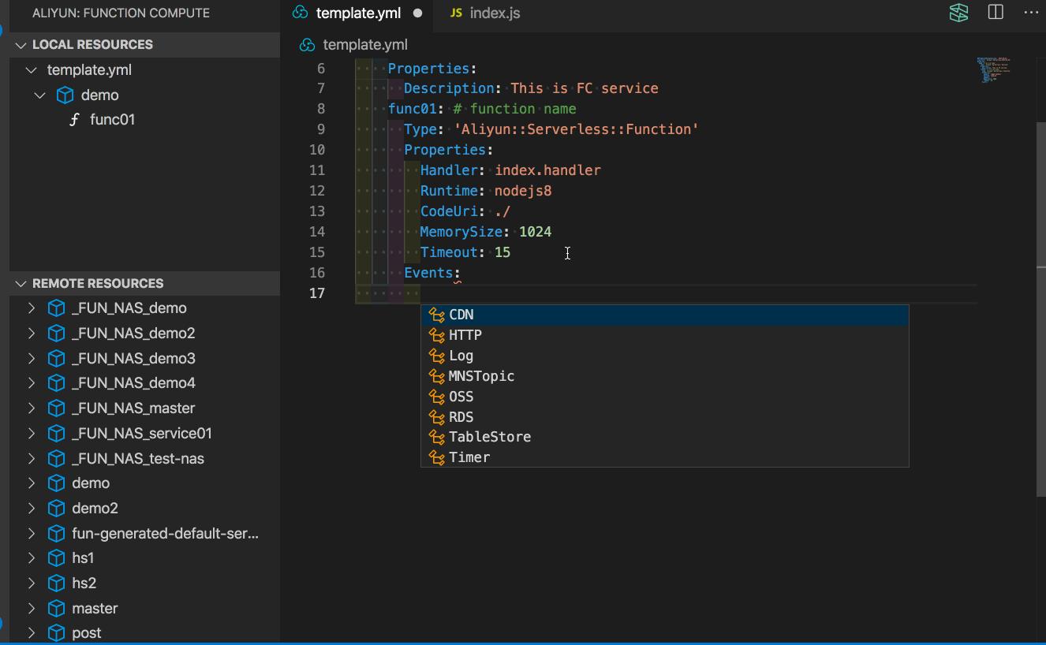Viewport: 1046px width, 645px height.
Task: Select the HTTP autocomplete entry
Action: [465, 334]
